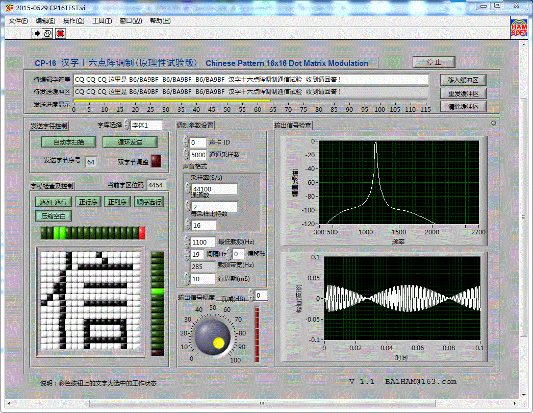Click the 字体1 font selection field

pos(146,125)
